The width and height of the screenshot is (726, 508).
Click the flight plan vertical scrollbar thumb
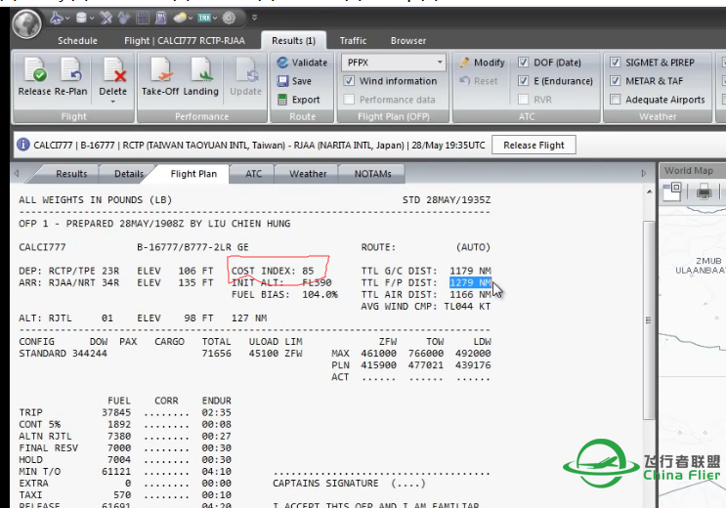(x=649, y=320)
